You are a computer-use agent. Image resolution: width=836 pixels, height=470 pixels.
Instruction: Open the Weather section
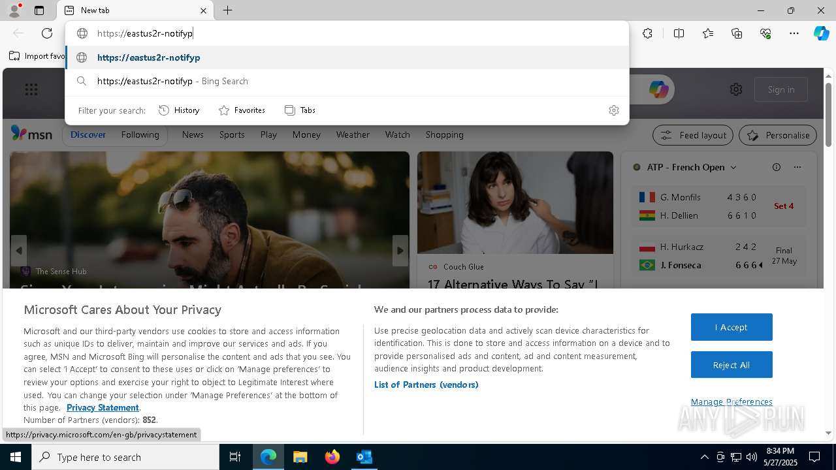(353, 134)
